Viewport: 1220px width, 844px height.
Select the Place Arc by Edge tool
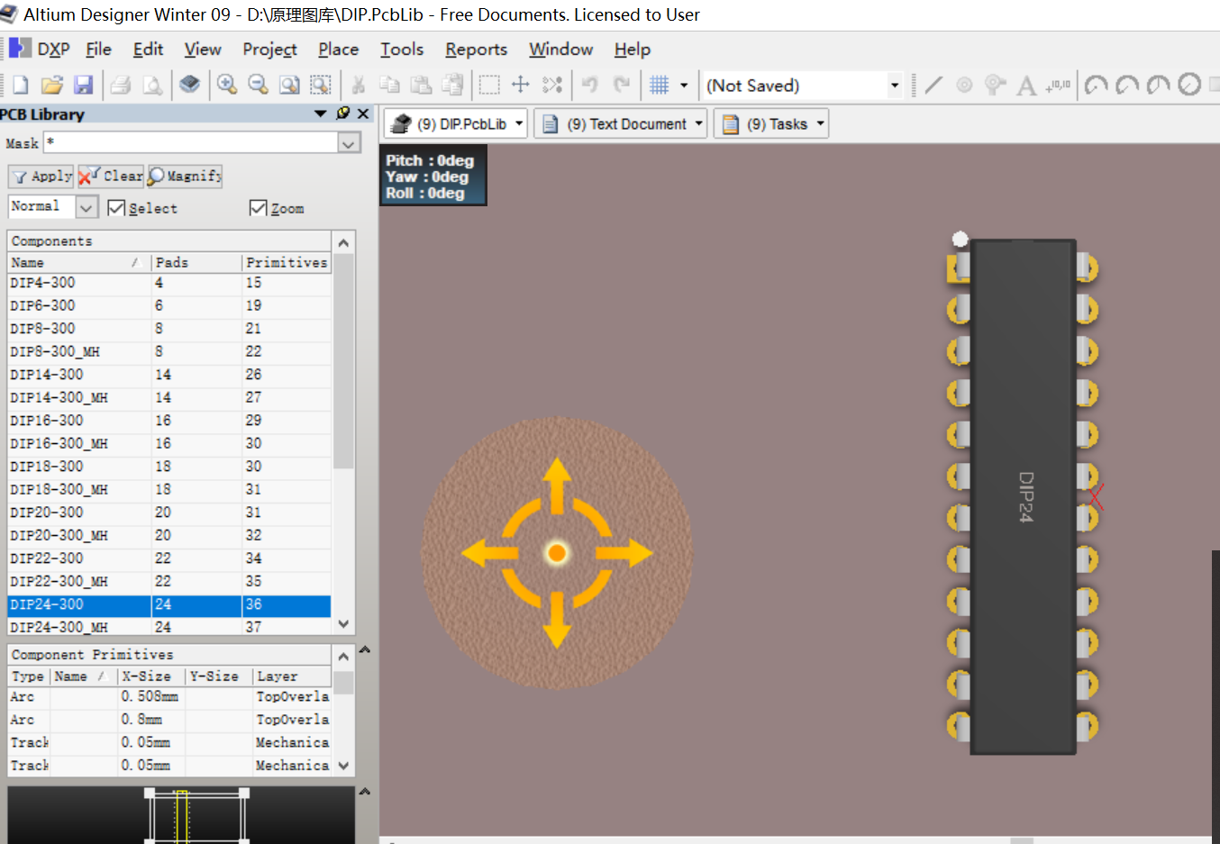[x=1127, y=85]
